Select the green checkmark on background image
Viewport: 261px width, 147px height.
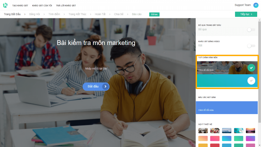(251, 68)
